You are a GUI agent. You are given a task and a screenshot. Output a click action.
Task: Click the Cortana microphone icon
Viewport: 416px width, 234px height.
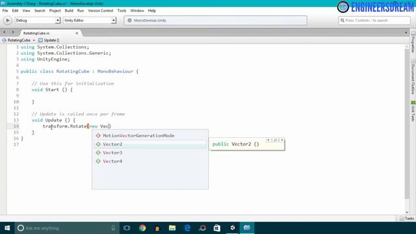click(x=113, y=228)
